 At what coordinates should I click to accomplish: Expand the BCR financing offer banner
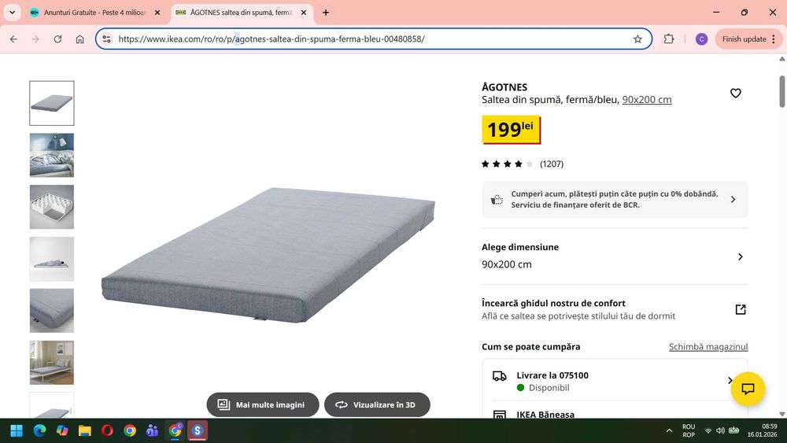(615, 199)
